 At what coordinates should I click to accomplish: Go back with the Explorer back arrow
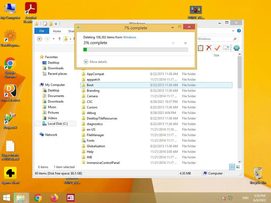(40, 39)
